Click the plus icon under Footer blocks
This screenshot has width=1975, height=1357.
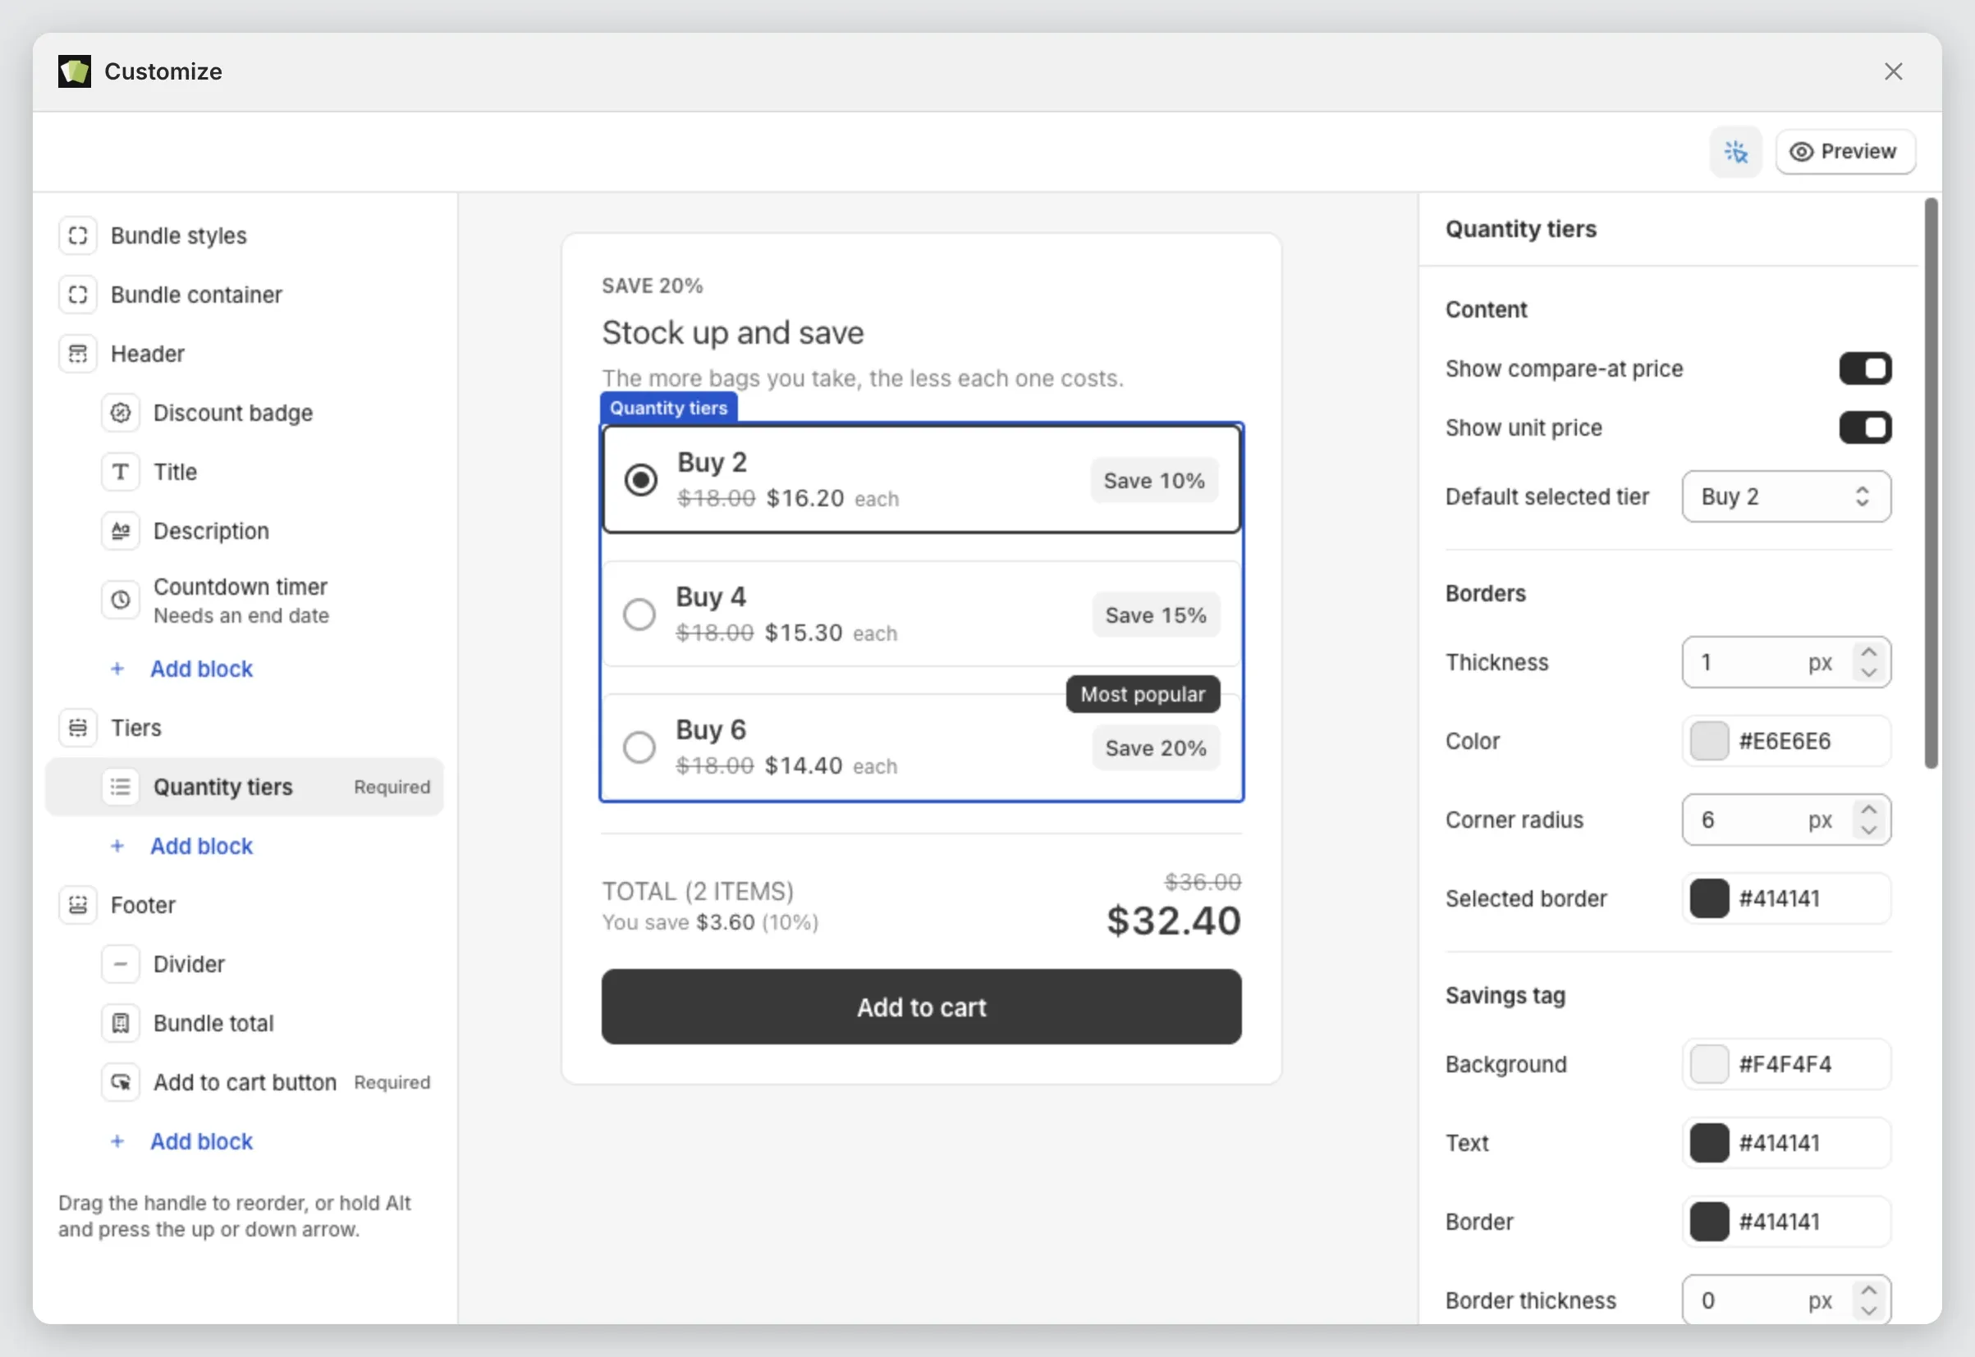click(x=117, y=1141)
